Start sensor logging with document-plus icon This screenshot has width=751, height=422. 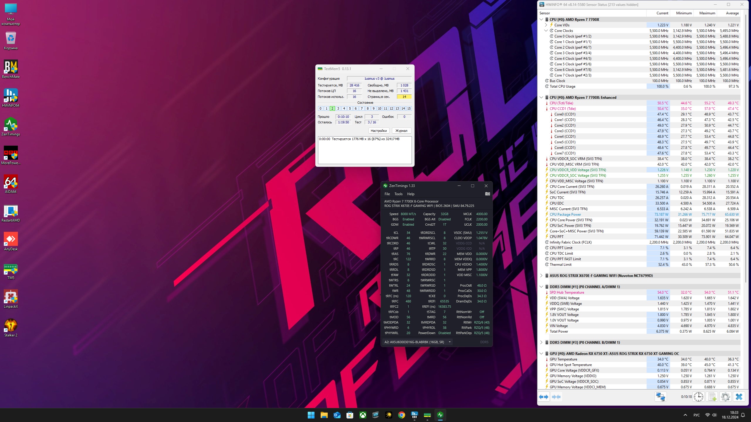[x=712, y=397]
